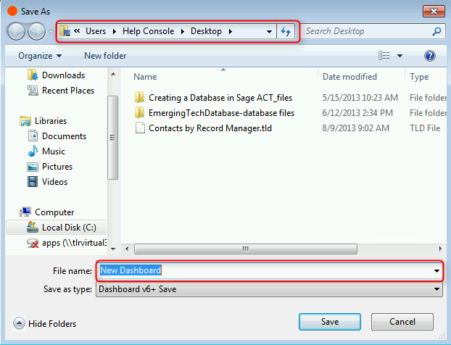Open the File name history dropdown arrow
The image size is (451, 345).
[x=436, y=271]
